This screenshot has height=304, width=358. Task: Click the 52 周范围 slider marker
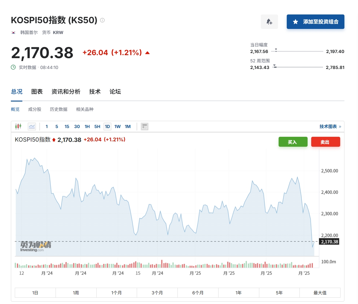[x=275, y=66]
